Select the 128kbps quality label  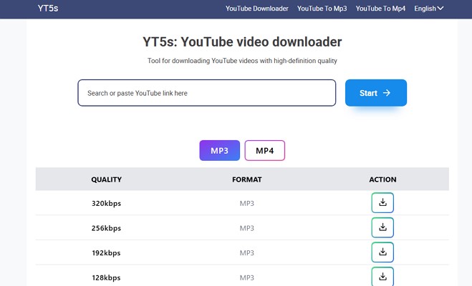pos(106,278)
